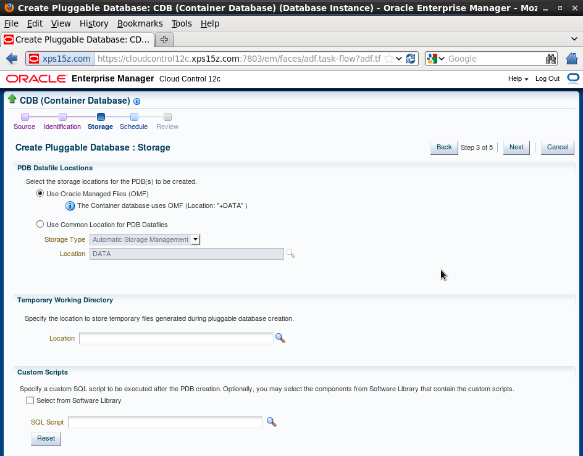The width and height of the screenshot is (583, 456).
Task: Open the browser Help menu in the menu bar
Action: [x=210, y=23]
